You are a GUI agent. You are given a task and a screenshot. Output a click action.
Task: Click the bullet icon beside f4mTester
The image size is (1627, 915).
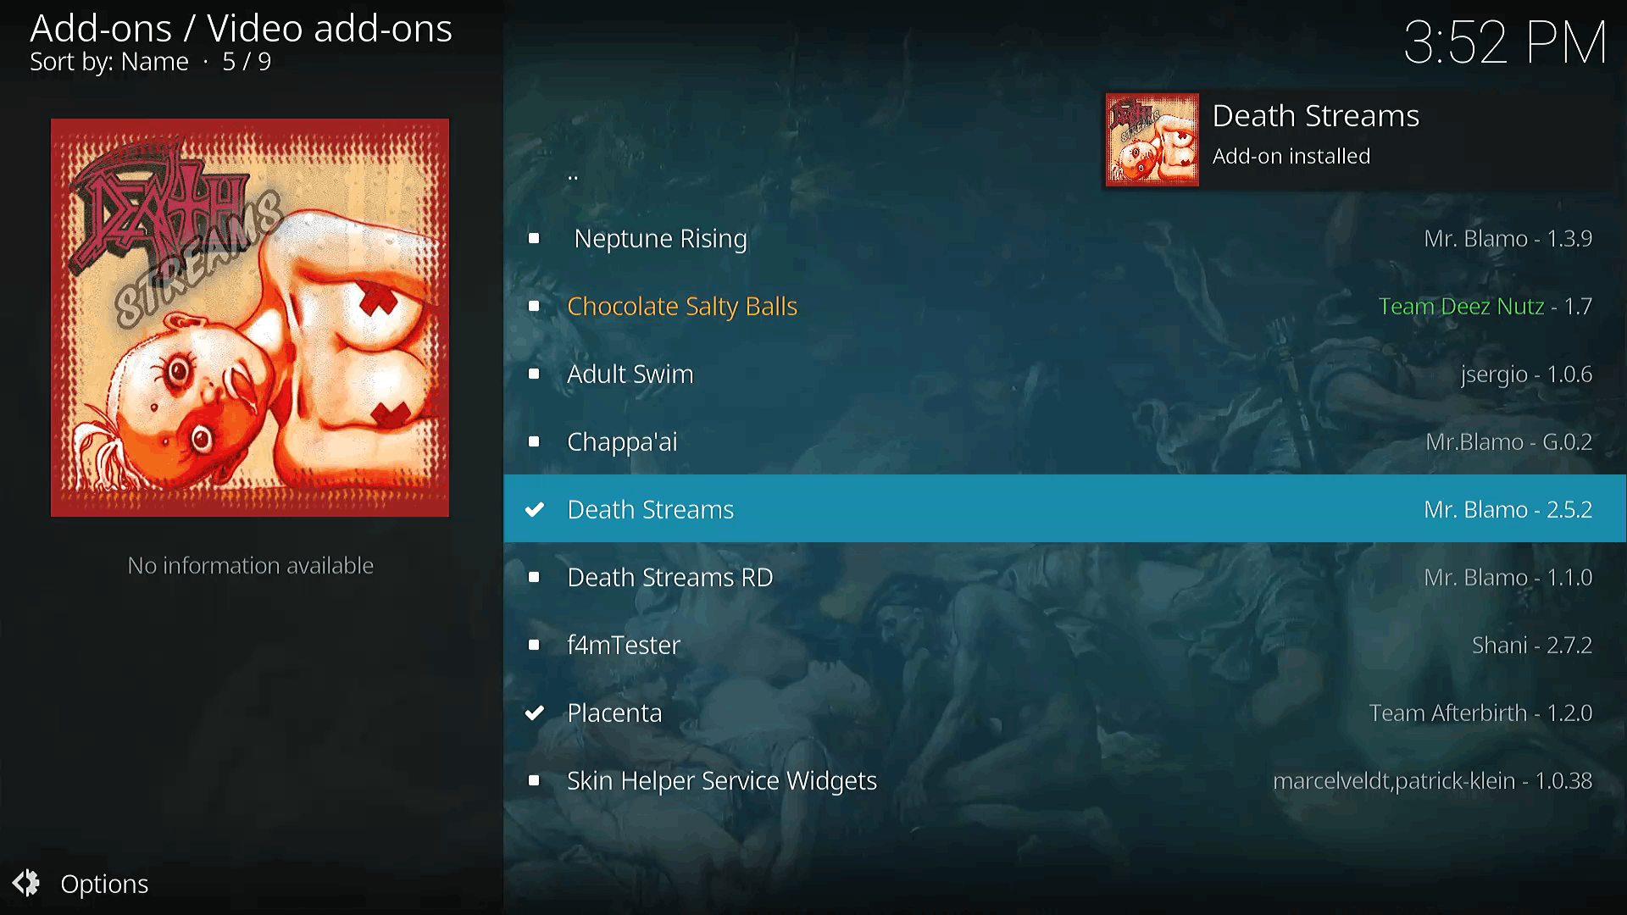534,645
